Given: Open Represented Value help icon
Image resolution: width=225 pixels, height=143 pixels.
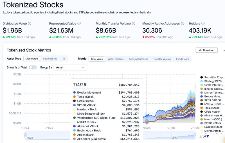Looking at the screenshot, I should pos(79,24).
